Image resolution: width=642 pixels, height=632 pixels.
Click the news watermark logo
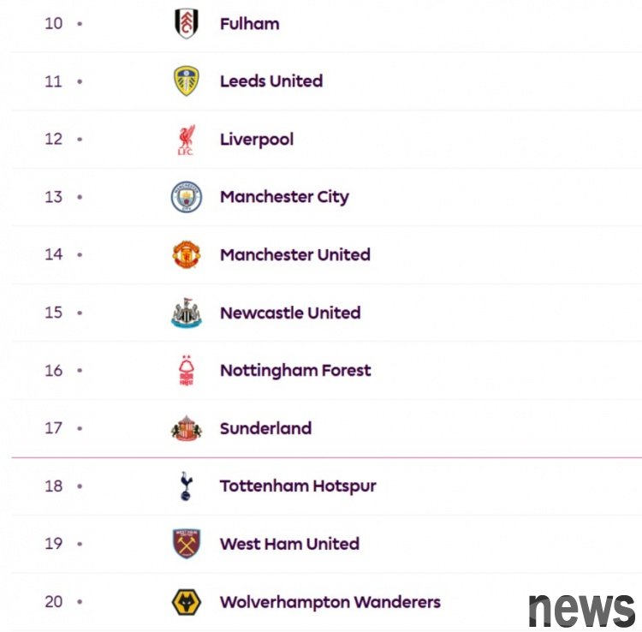(x=581, y=611)
